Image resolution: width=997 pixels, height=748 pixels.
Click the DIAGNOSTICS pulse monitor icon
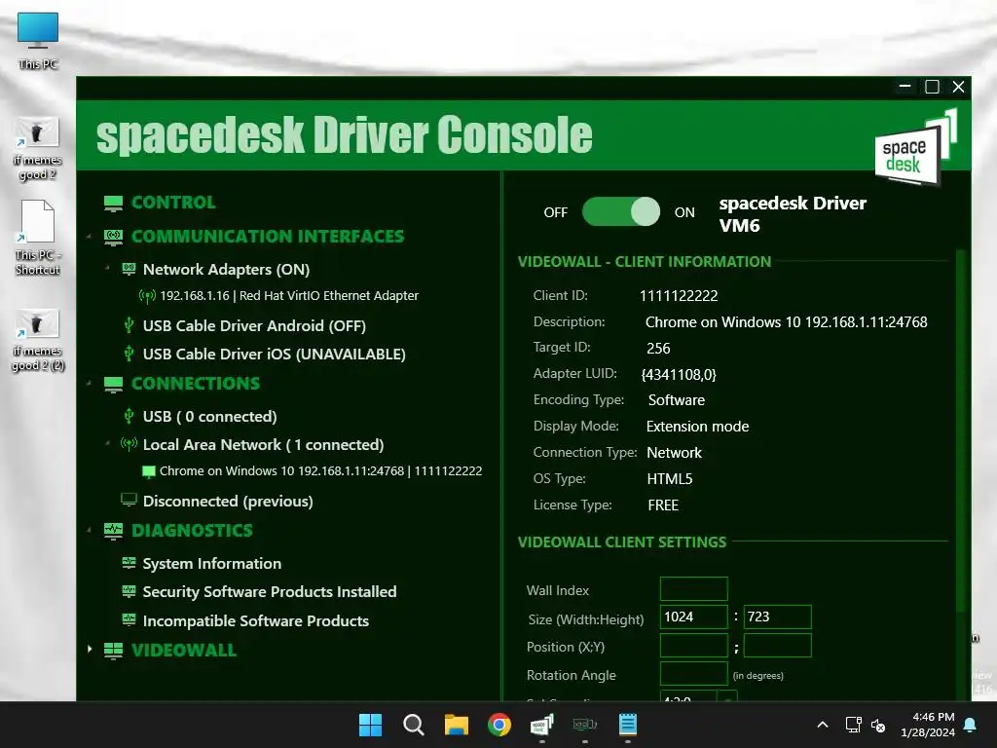point(113,531)
